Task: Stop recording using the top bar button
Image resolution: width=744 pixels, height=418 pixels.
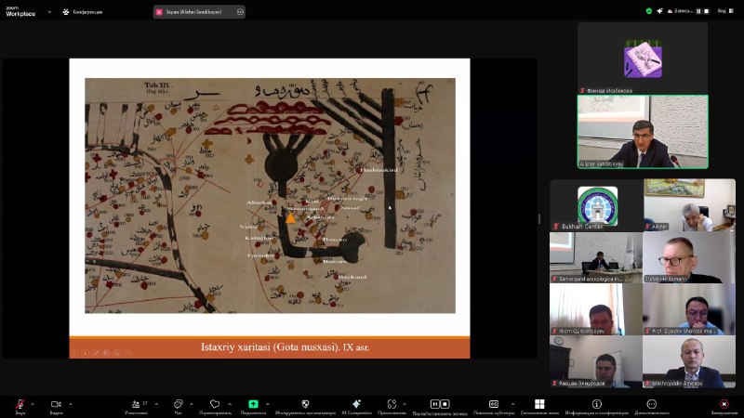Action: pyautogui.click(x=706, y=11)
